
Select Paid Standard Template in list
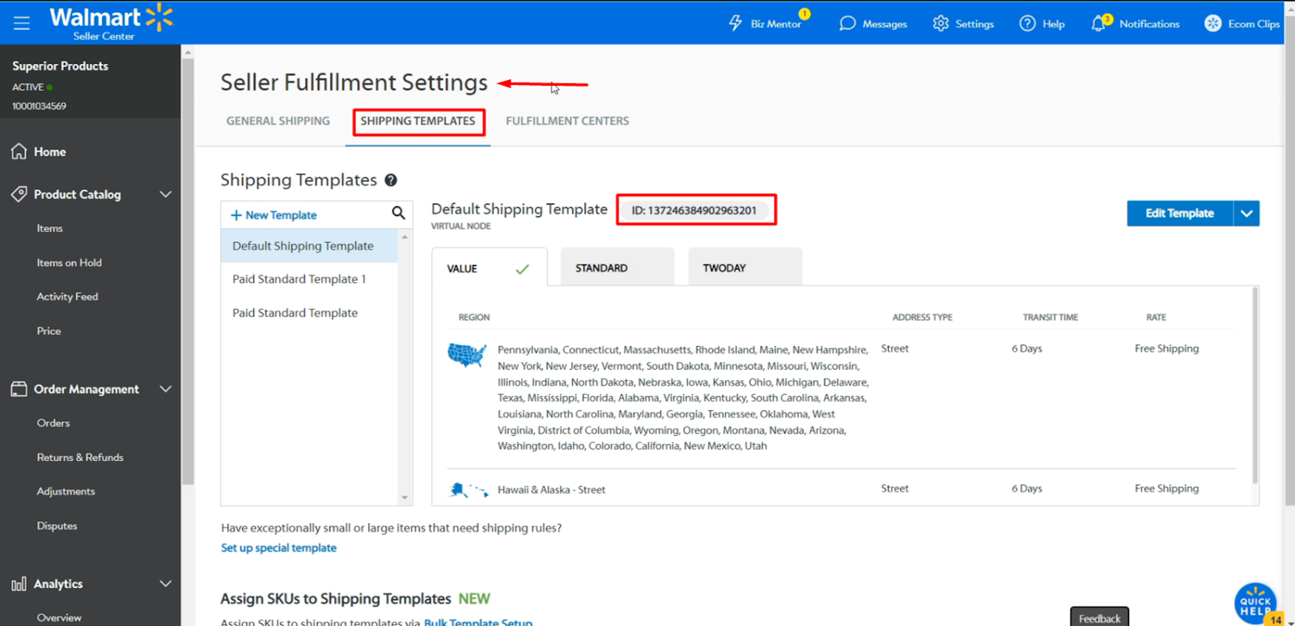pyautogui.click(x=309, y=313)
